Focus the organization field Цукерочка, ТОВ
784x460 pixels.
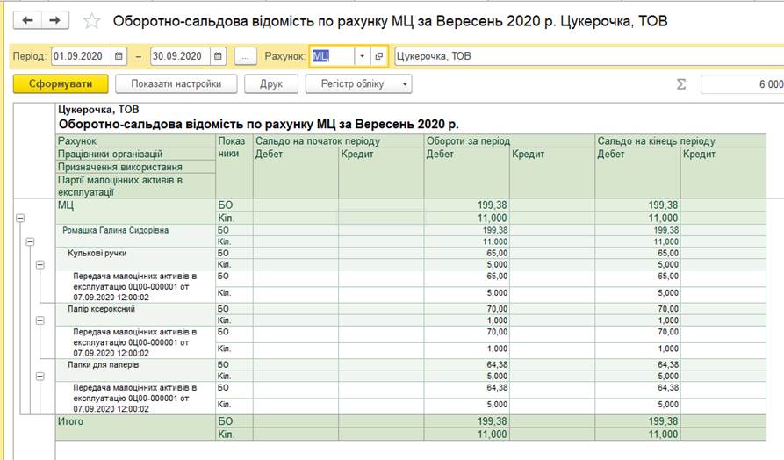(x=579, y=56)
